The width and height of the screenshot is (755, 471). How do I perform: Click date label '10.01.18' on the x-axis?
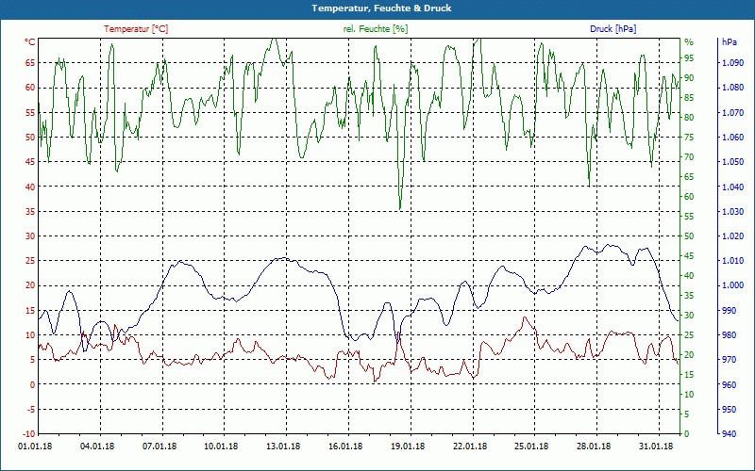(221, 446)
